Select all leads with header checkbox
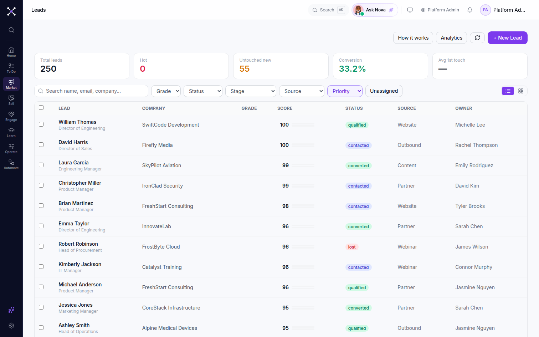 (41, 108)
